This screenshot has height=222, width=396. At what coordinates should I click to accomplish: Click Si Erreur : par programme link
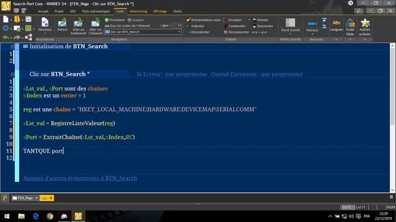point(172,74)
